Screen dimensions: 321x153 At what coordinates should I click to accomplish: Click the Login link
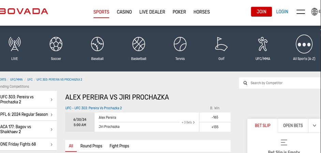[282, 12]
